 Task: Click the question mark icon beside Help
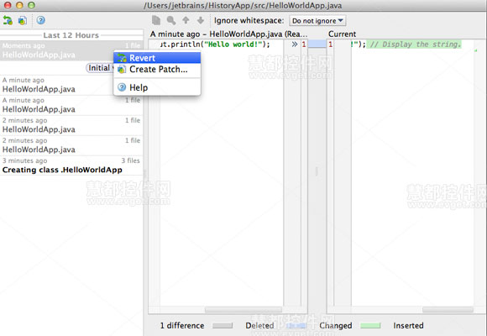coord(122,87)
